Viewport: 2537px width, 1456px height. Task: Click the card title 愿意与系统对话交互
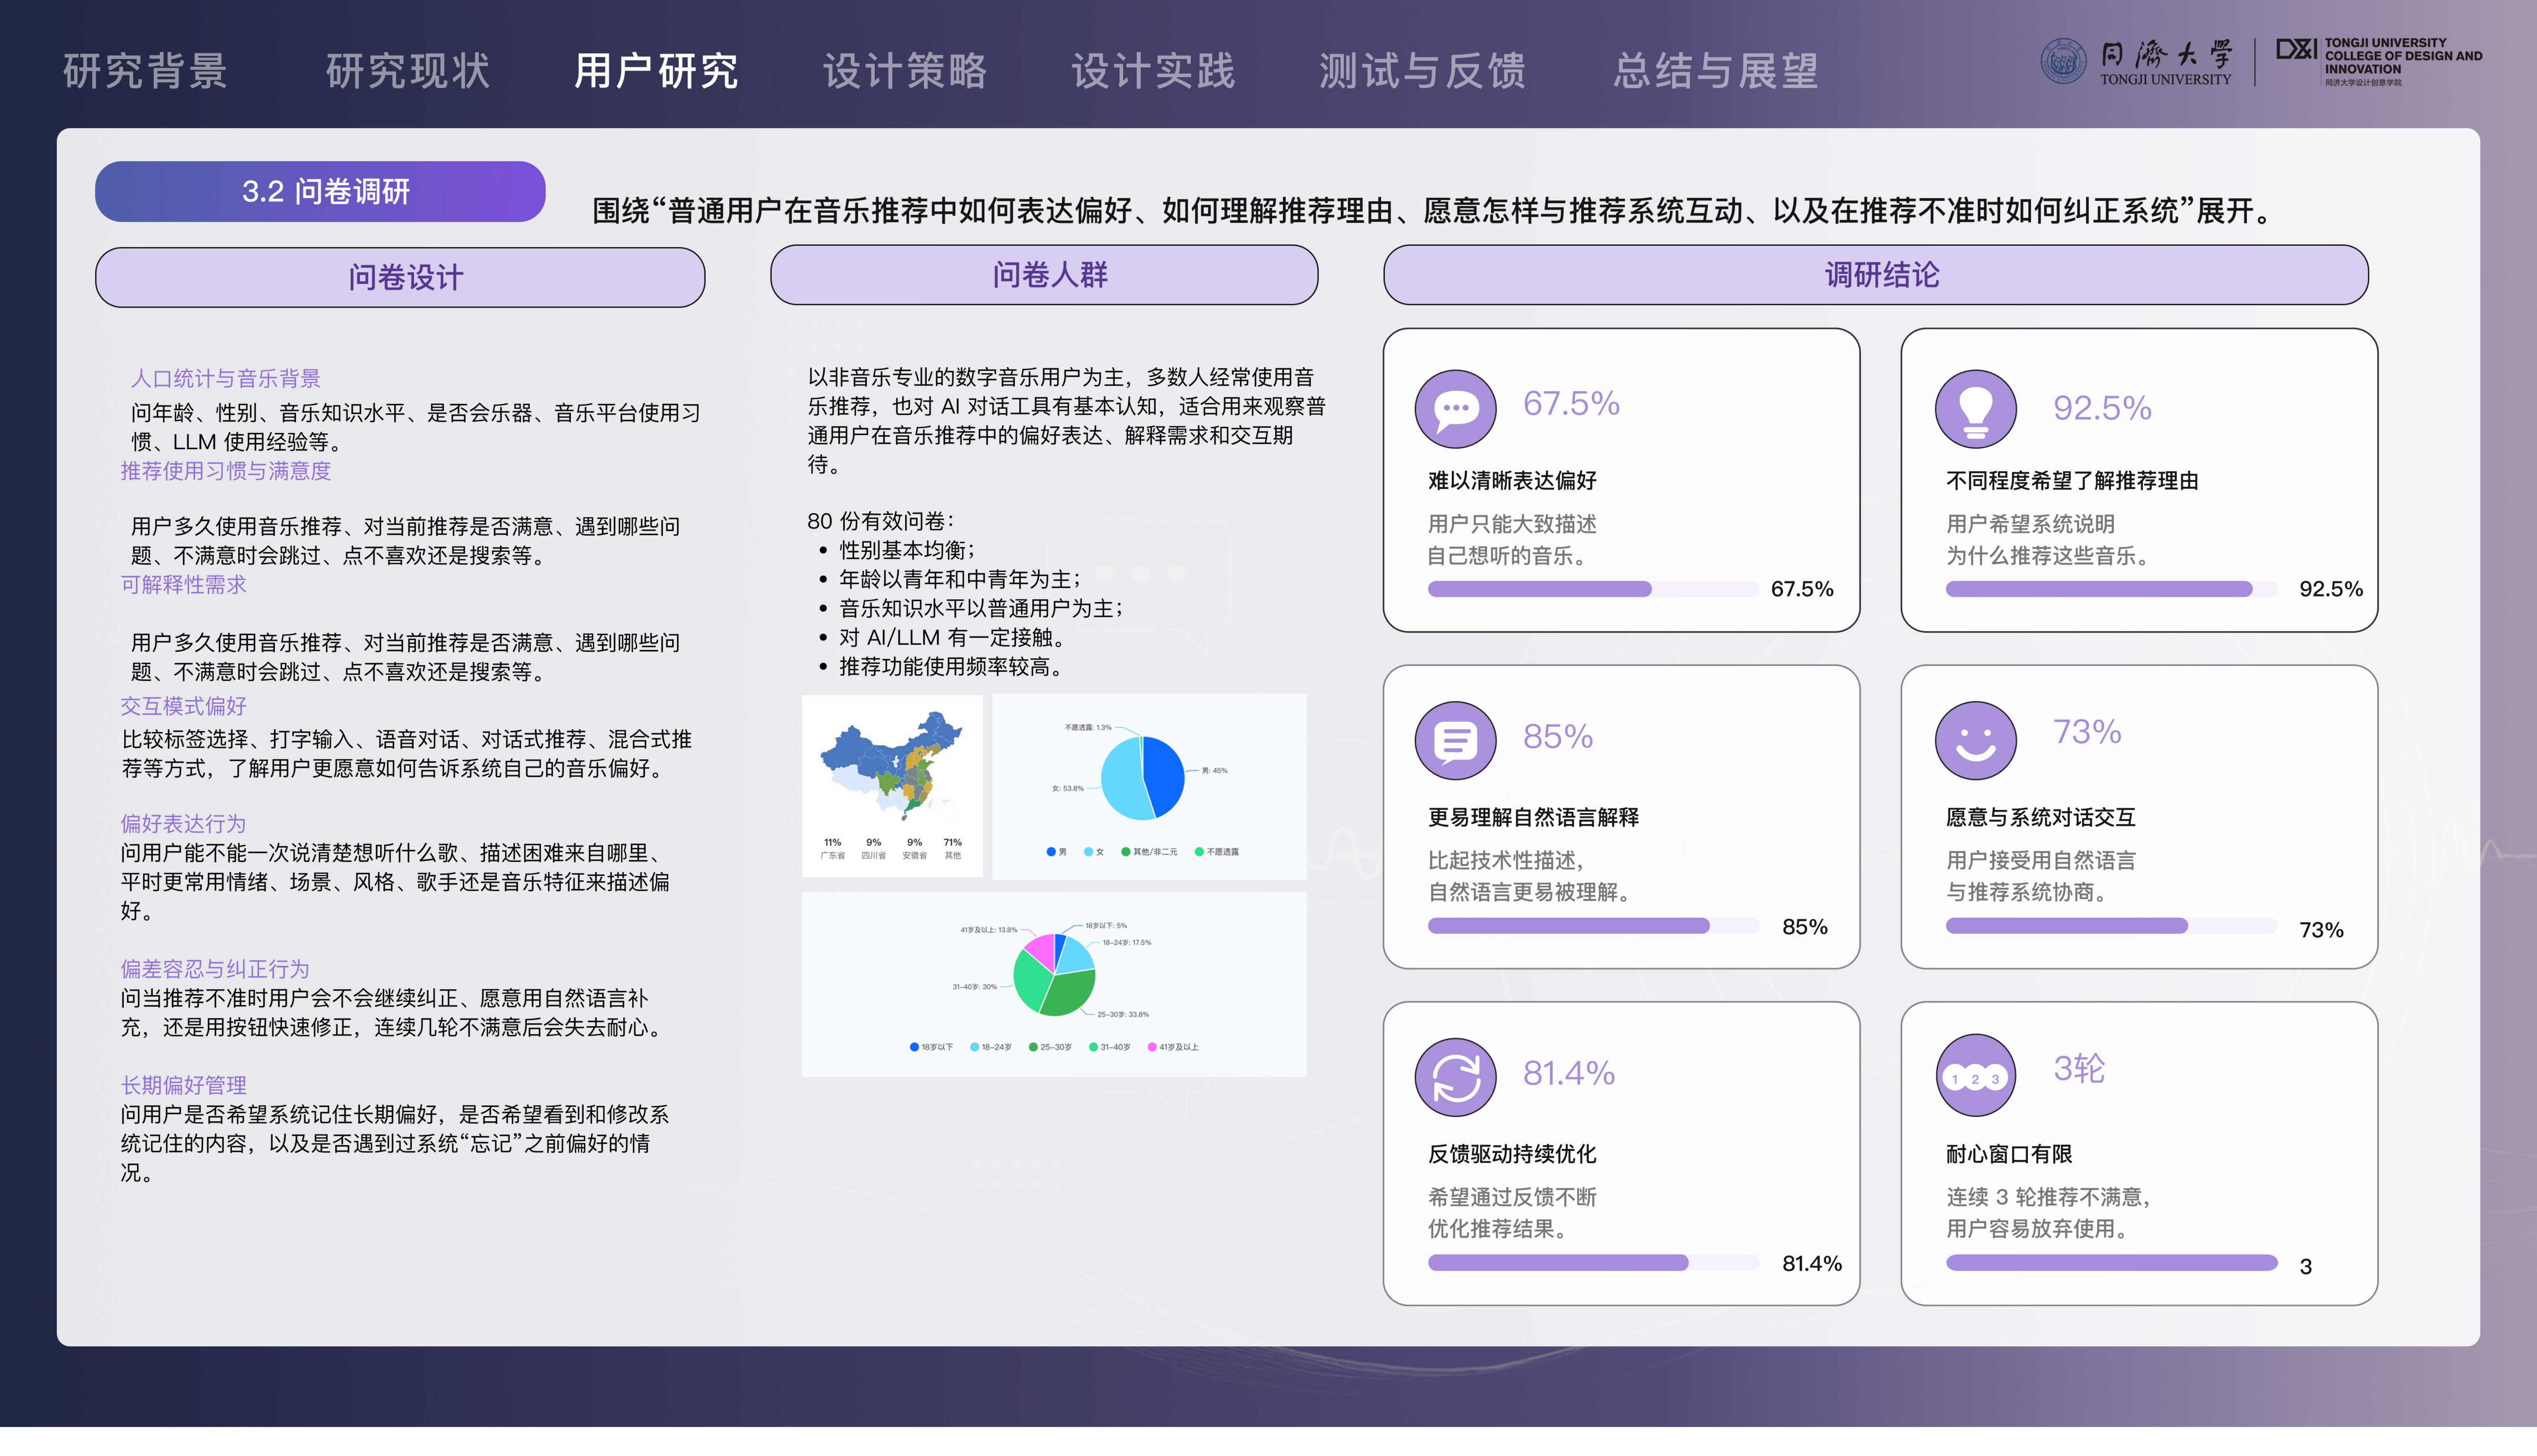(x=2040, y=818)
